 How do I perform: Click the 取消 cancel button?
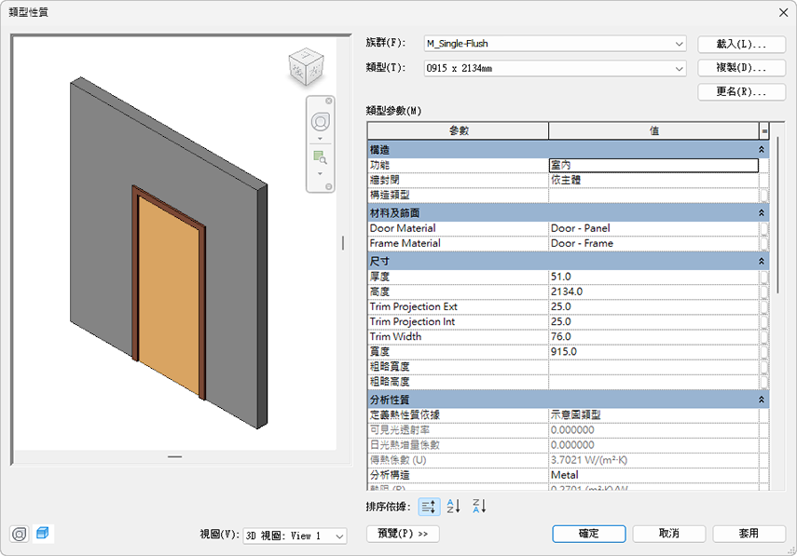pyautogui.click(x=669, y=534)
